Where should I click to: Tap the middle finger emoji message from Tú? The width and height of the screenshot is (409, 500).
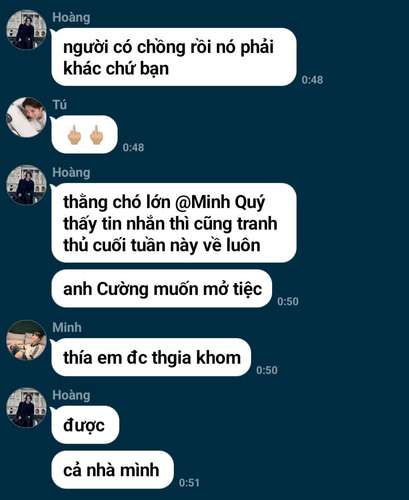tap(85, 135)
